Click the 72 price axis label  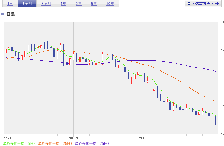point(222,106)
